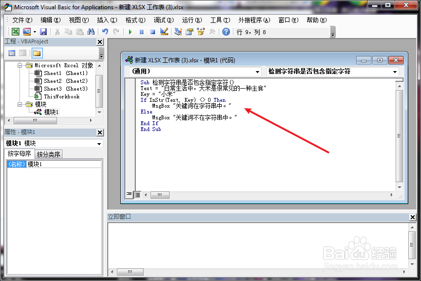Open the 运行(R) menu

click(x=191, y=20)
